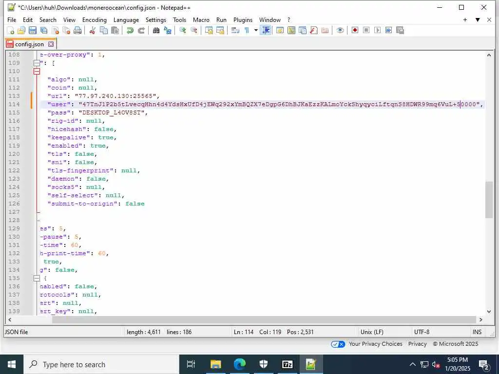This screenshot has width=499, height=374.
Task: Show hidden system tray icons chevron
Action: pyautogui.click(x=412, y=364)
